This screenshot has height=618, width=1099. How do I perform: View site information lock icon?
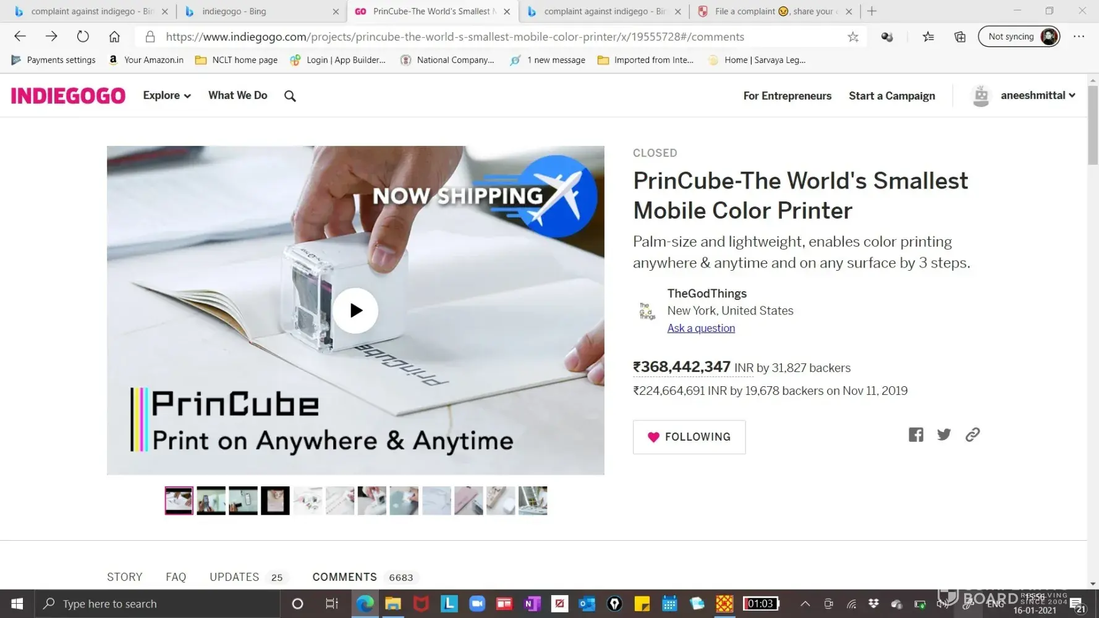(150, 37)
